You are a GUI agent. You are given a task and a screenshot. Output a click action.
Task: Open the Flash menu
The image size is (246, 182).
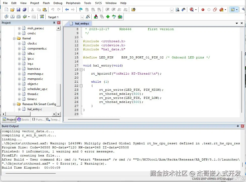[46, 3]
